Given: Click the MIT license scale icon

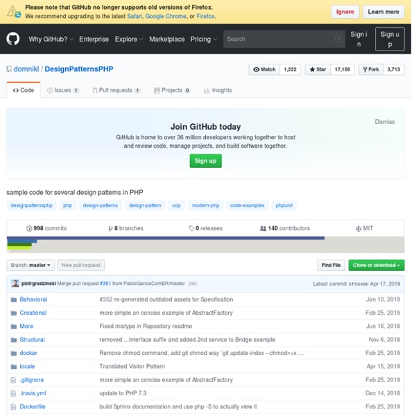Looking at the screenshot, I should click(x=358, y=228).
